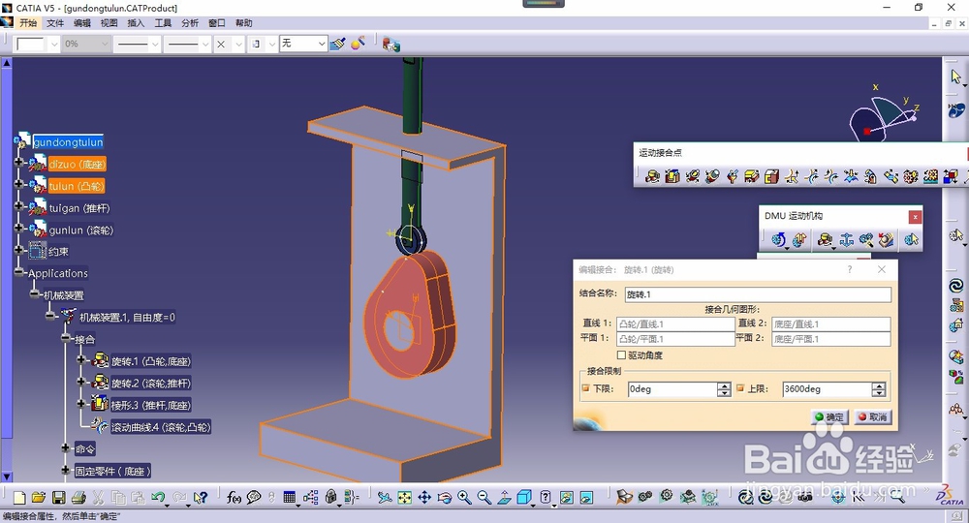This screenshot has height=523, width=969.
Task: Click the 取消 cancel button
Action: click(x=872, y=416)
